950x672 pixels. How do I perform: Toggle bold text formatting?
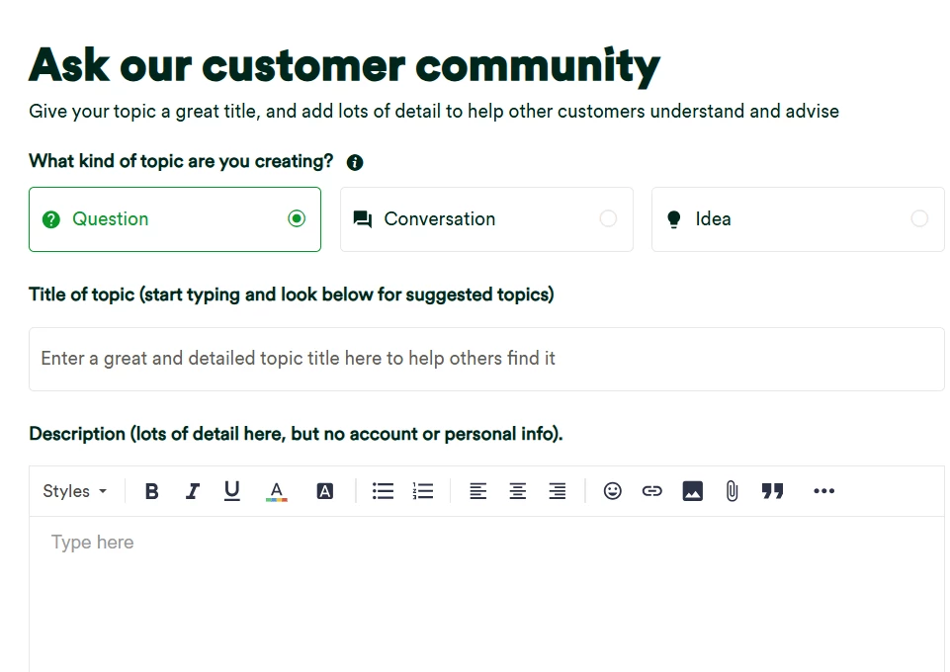pyautogui.click(x=151, y=491)
